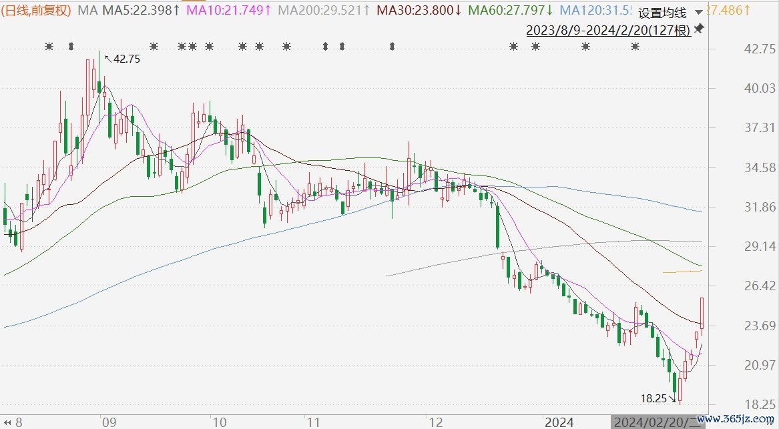Click the leftmost bar-shaped event marker
779x429 pixels.
(71, 46)
